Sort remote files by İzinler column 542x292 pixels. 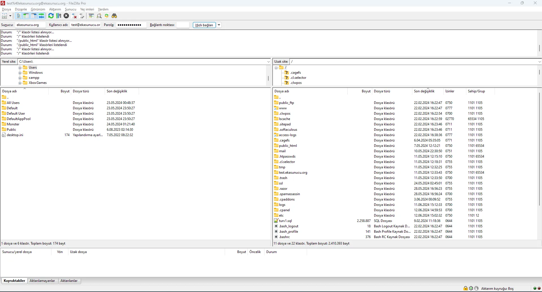click(455, 91)
